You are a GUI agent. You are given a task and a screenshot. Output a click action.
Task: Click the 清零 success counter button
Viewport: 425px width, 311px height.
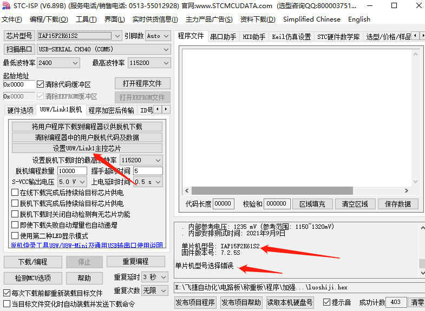point(417,302)
